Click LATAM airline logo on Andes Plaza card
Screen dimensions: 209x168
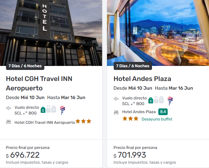[x=170, y=100]
